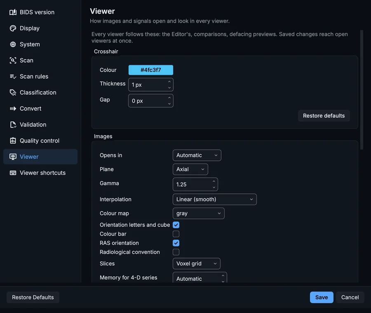Screen dimensions: 371x313
Task: Click the Thickness input field
Action: coord(151,84)
